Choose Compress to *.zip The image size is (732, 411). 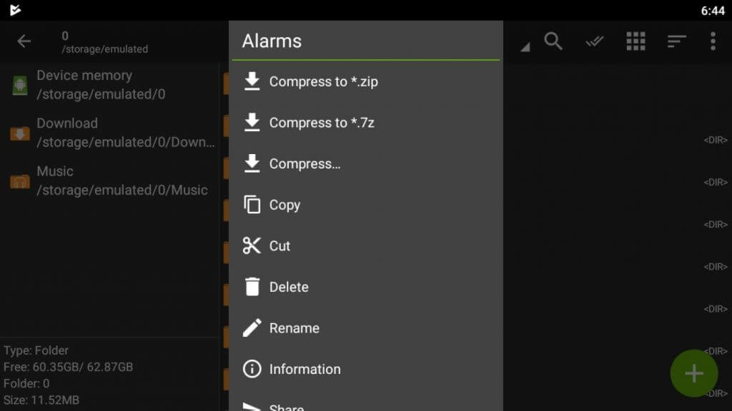(323, 82)
